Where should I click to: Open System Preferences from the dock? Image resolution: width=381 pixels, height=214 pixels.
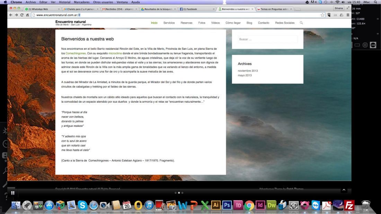[x=293, y=205]
